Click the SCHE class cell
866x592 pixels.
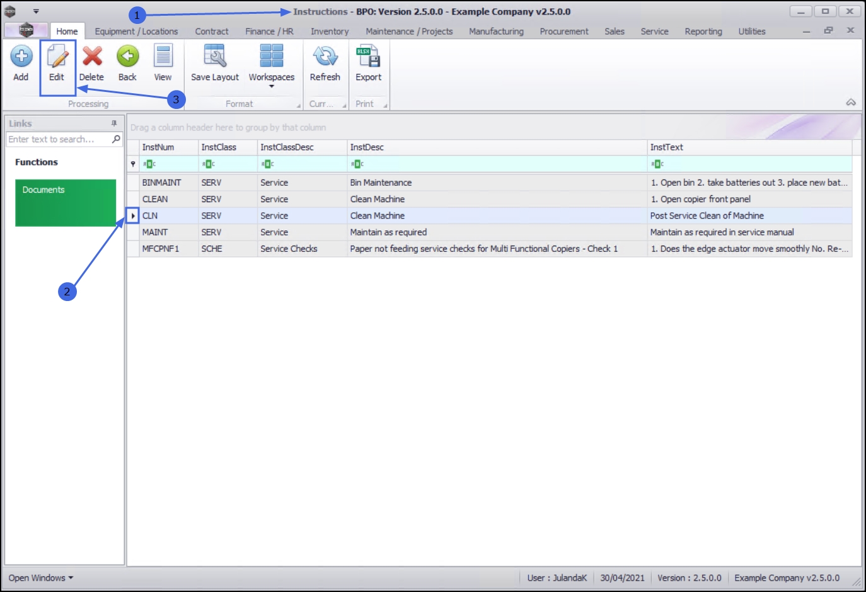(x=228, y=249)
